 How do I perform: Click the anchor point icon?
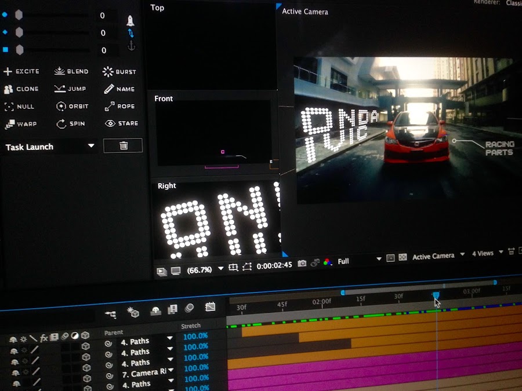[x=132, y=46]
